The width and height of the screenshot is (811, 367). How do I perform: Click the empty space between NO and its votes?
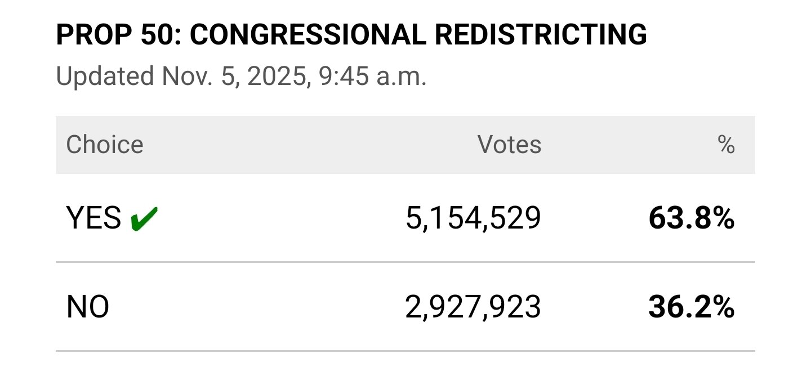pos(253,307)
